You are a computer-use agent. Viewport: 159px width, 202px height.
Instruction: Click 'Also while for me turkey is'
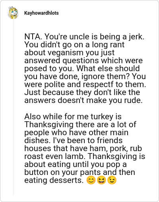(73, 117)
